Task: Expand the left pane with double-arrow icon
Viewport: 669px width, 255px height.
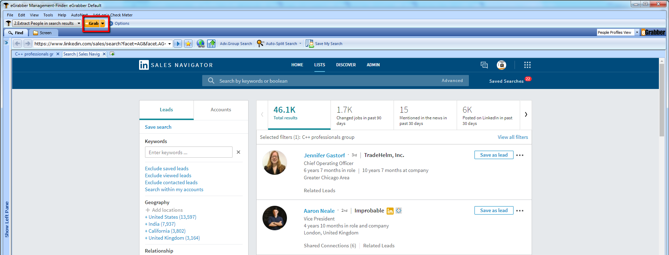Action: (6, 43)
